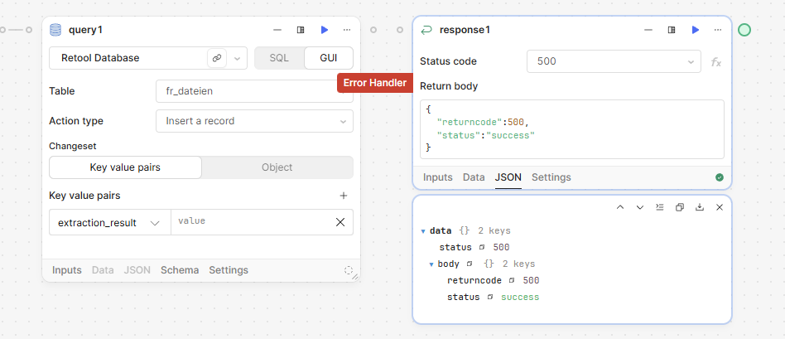Switch query mode to SQL
785x339 pixels.
pyautogui.click(x=279, y=58)
